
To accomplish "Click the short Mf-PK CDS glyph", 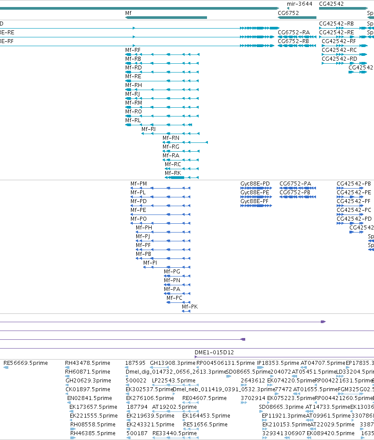I will 186,311.
